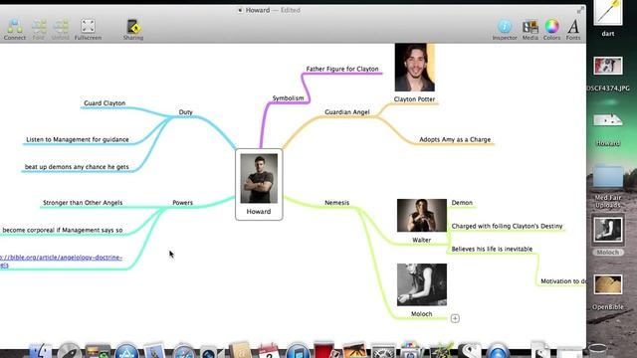This screenshot has height=358, width=637.
Task: Open the Media browser
Action: (x=531, y=30)
